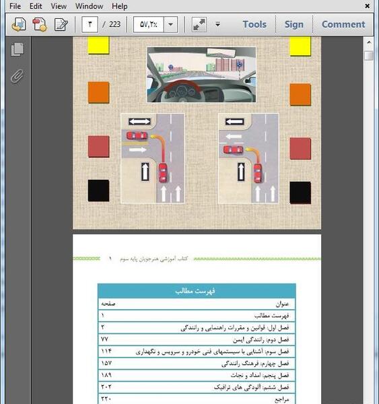379x404 pixels.
Task: Click the row 'فصل چهارم: فرهنگ رانندگی'
Action: click(x=197, y=364)
